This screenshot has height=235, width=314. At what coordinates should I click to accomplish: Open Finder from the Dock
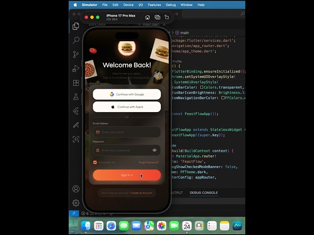coord(86,226)
